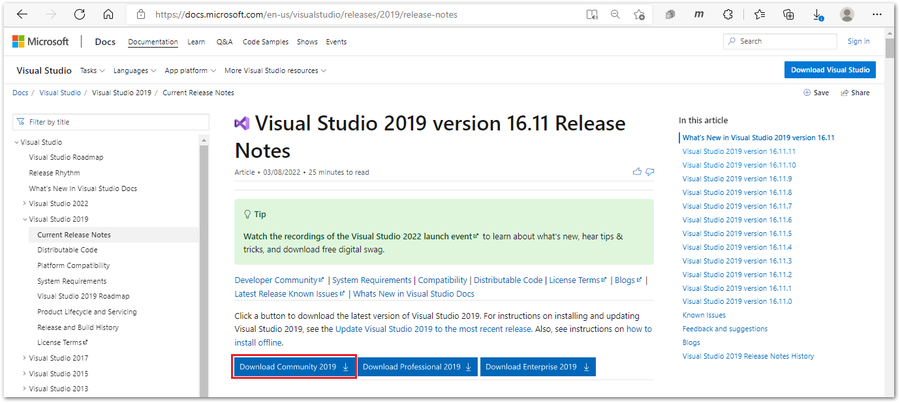Open Latest Release Known Issues link
This screenshot has height=403, width=900.
[x=289, y=294]
